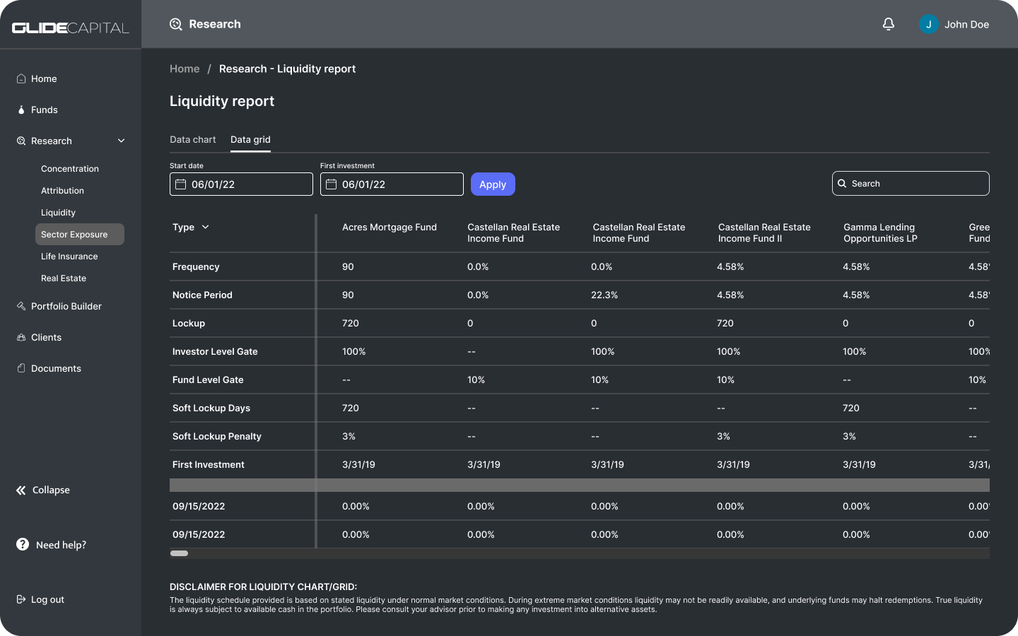Viewport: 1018px width, 636px height.
Task: Open the Type column dropdown arrow
Action: point(206,227)
